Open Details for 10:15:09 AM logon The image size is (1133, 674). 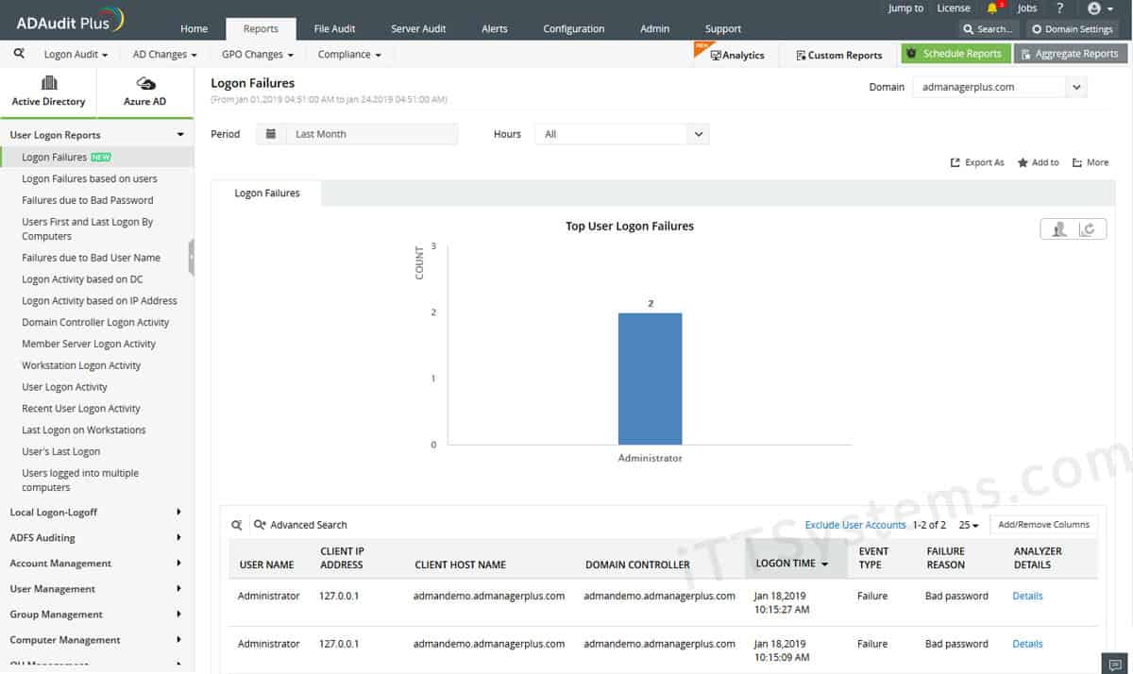1027,644
